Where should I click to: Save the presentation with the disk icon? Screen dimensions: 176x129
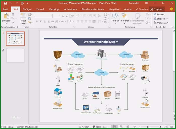point(5,3)
